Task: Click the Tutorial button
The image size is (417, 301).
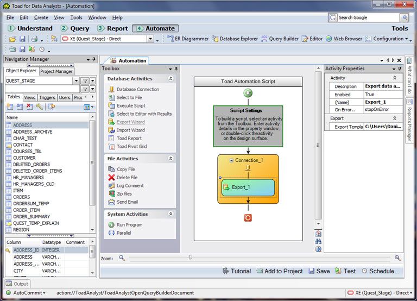Action: coord(237,271)
